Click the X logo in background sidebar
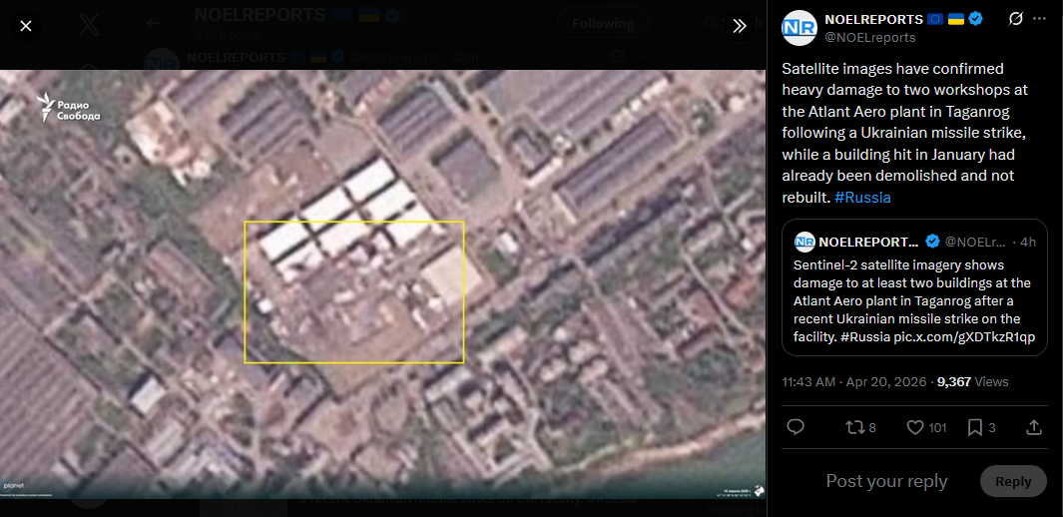1063x517 pixels. coord(89,24)
